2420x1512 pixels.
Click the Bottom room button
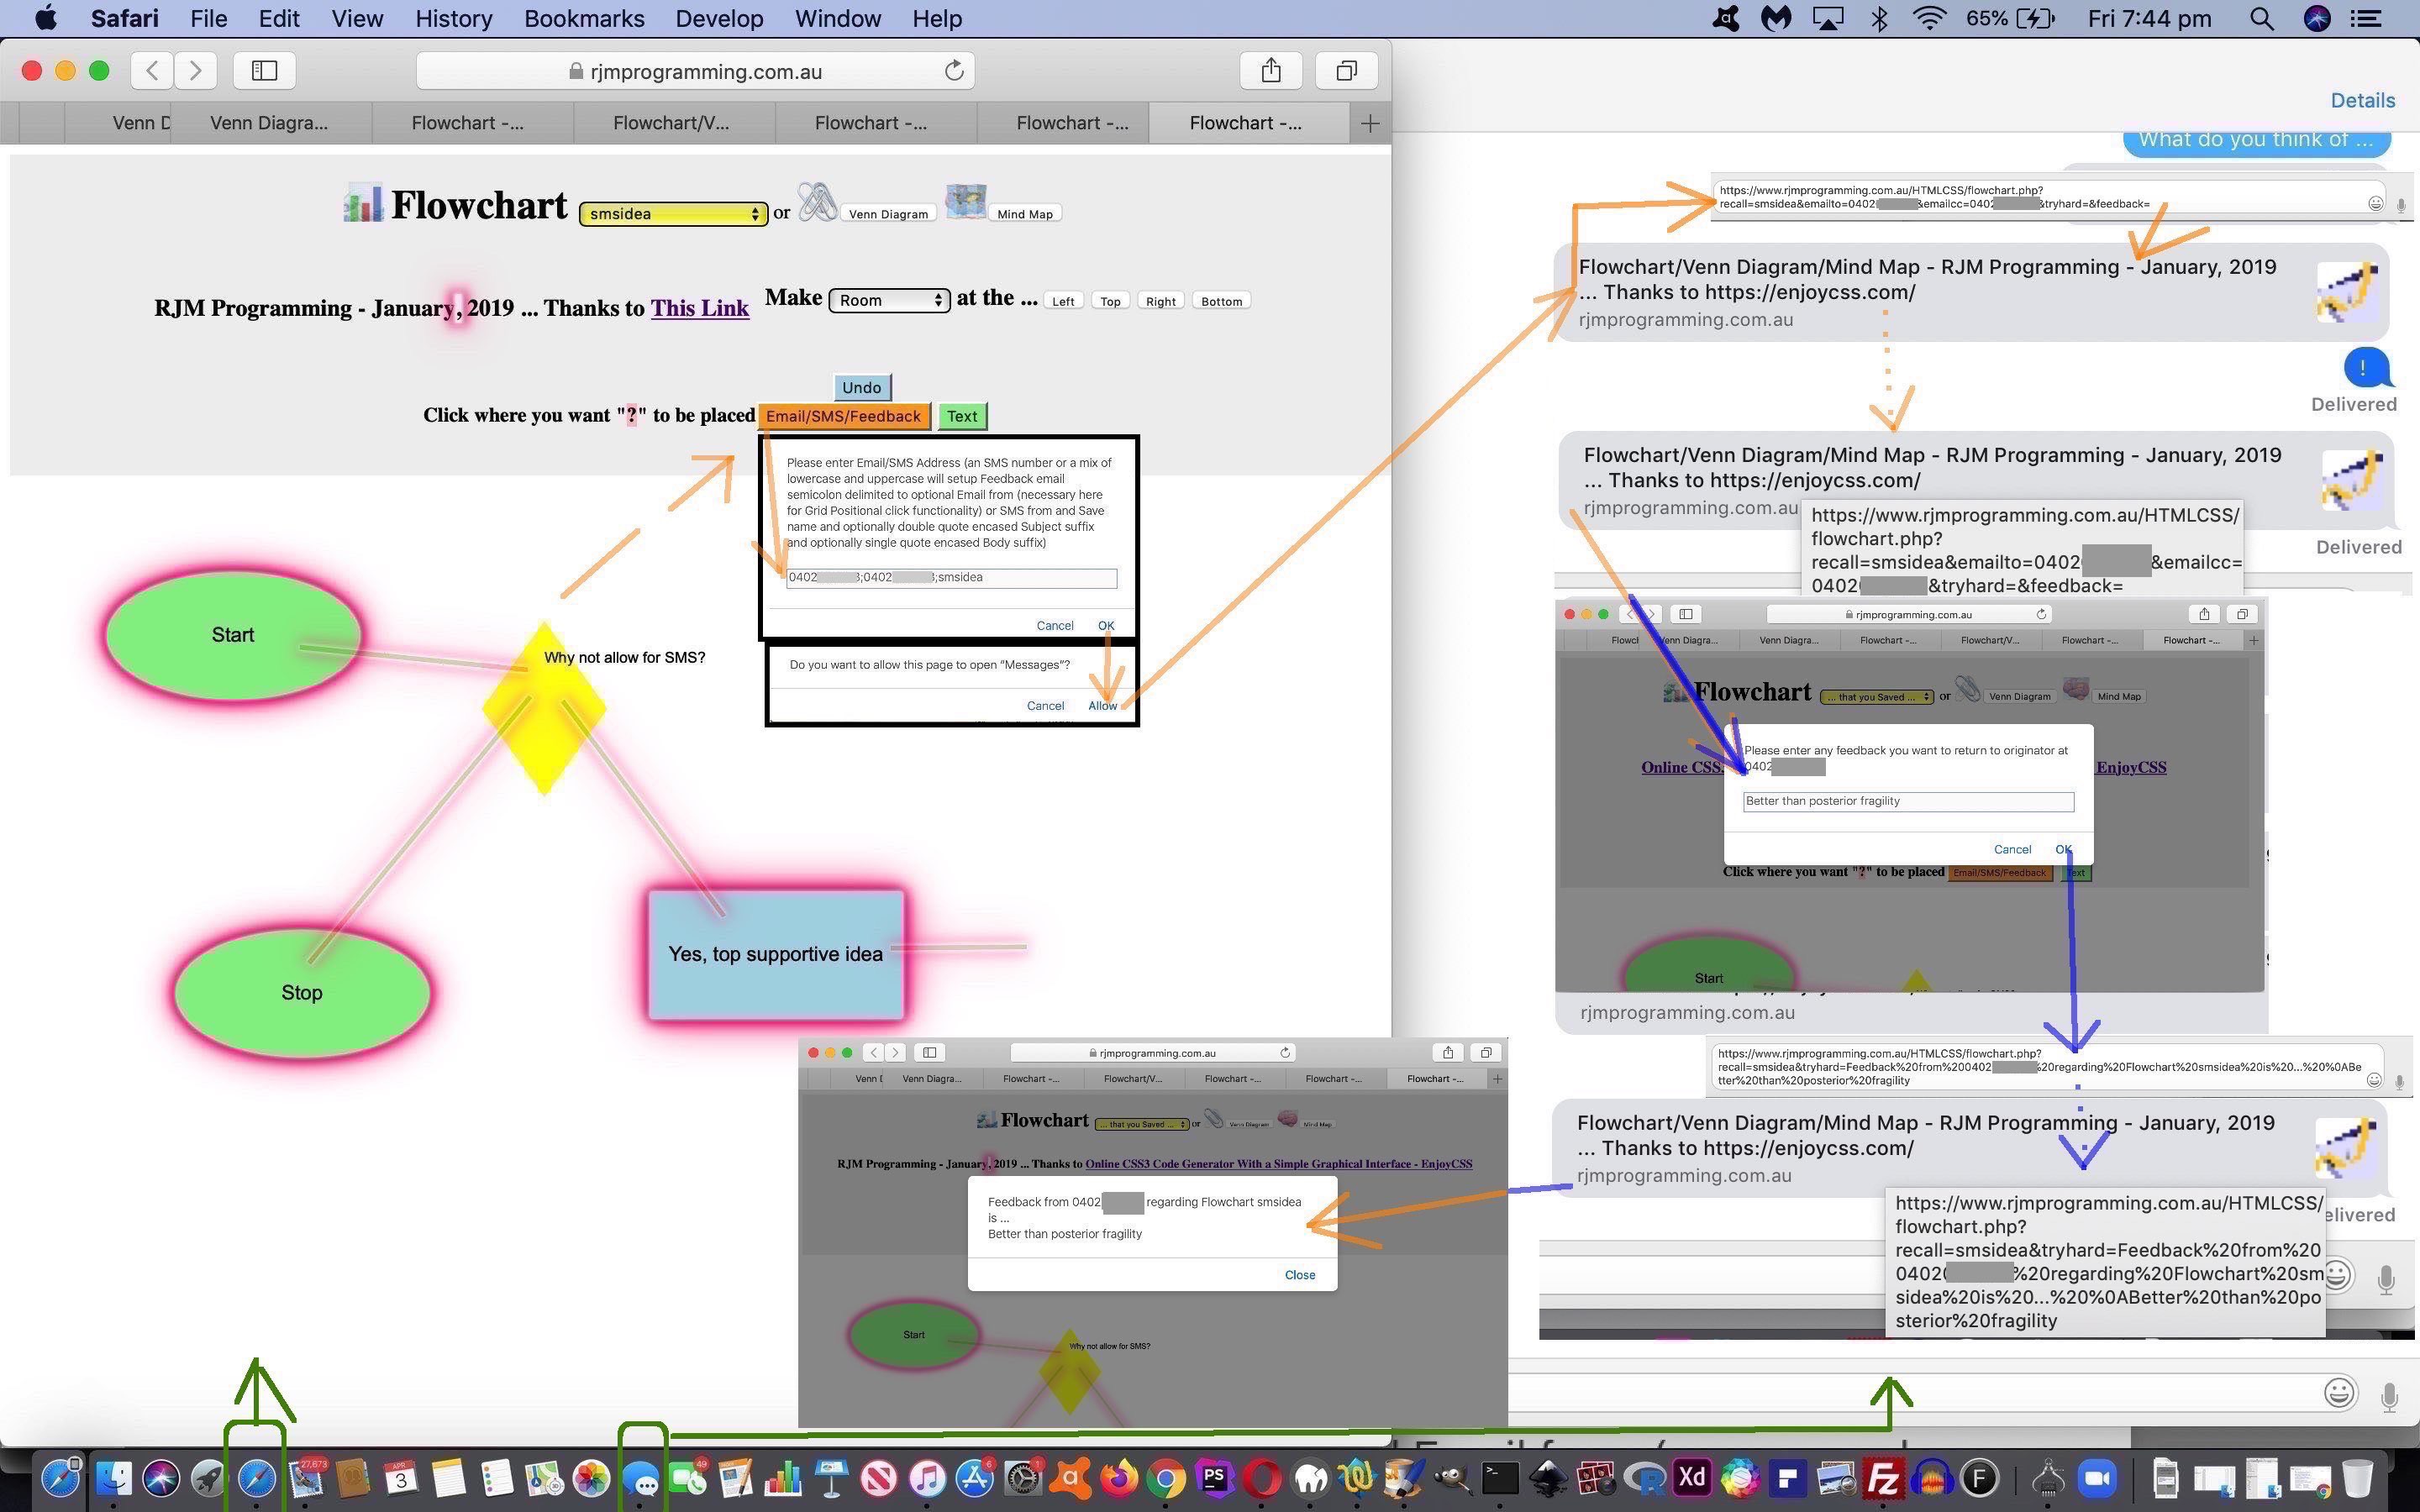[x=1221, y=301]
